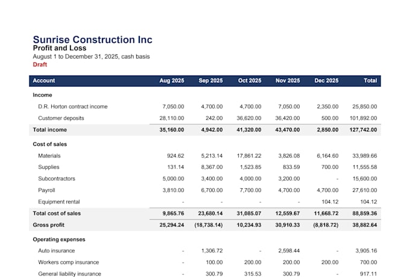The width and height of the screenshot is (410, 277).
Task: Click the 11,555.58 Supplies total
Action: point(365,167)
